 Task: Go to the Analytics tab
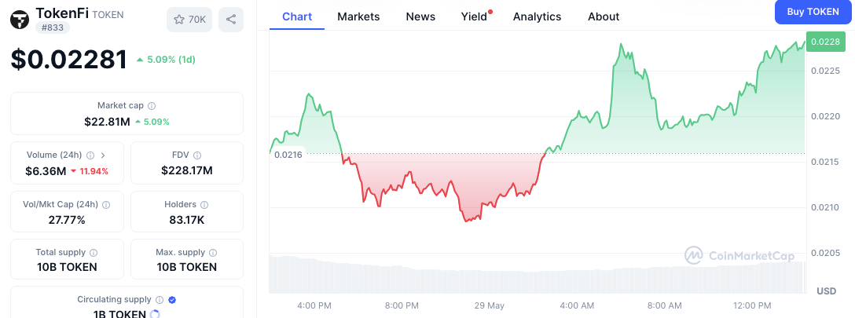pyautogui.click(x=537, y=16)
